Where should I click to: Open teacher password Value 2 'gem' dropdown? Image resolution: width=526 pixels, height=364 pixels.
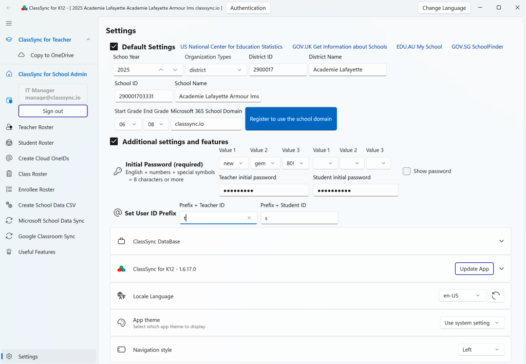[x=265, y=163]
